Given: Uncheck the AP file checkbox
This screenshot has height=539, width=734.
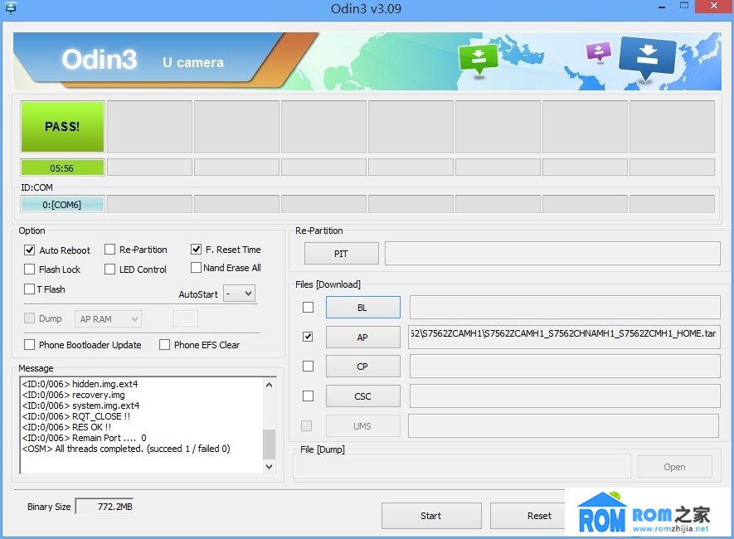Looking at the screenshot, I should (309, 337).
